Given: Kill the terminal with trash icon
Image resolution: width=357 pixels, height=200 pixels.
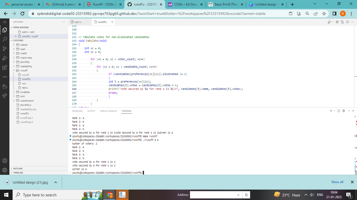Looking at the screenshot, I should pos(344,111).
